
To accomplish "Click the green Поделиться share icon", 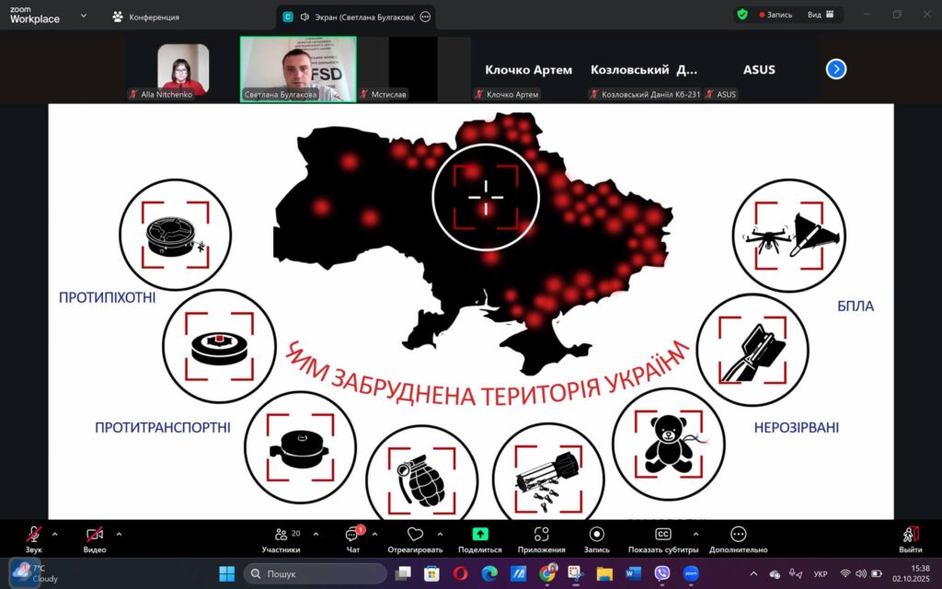I will (x=479, y=535).
